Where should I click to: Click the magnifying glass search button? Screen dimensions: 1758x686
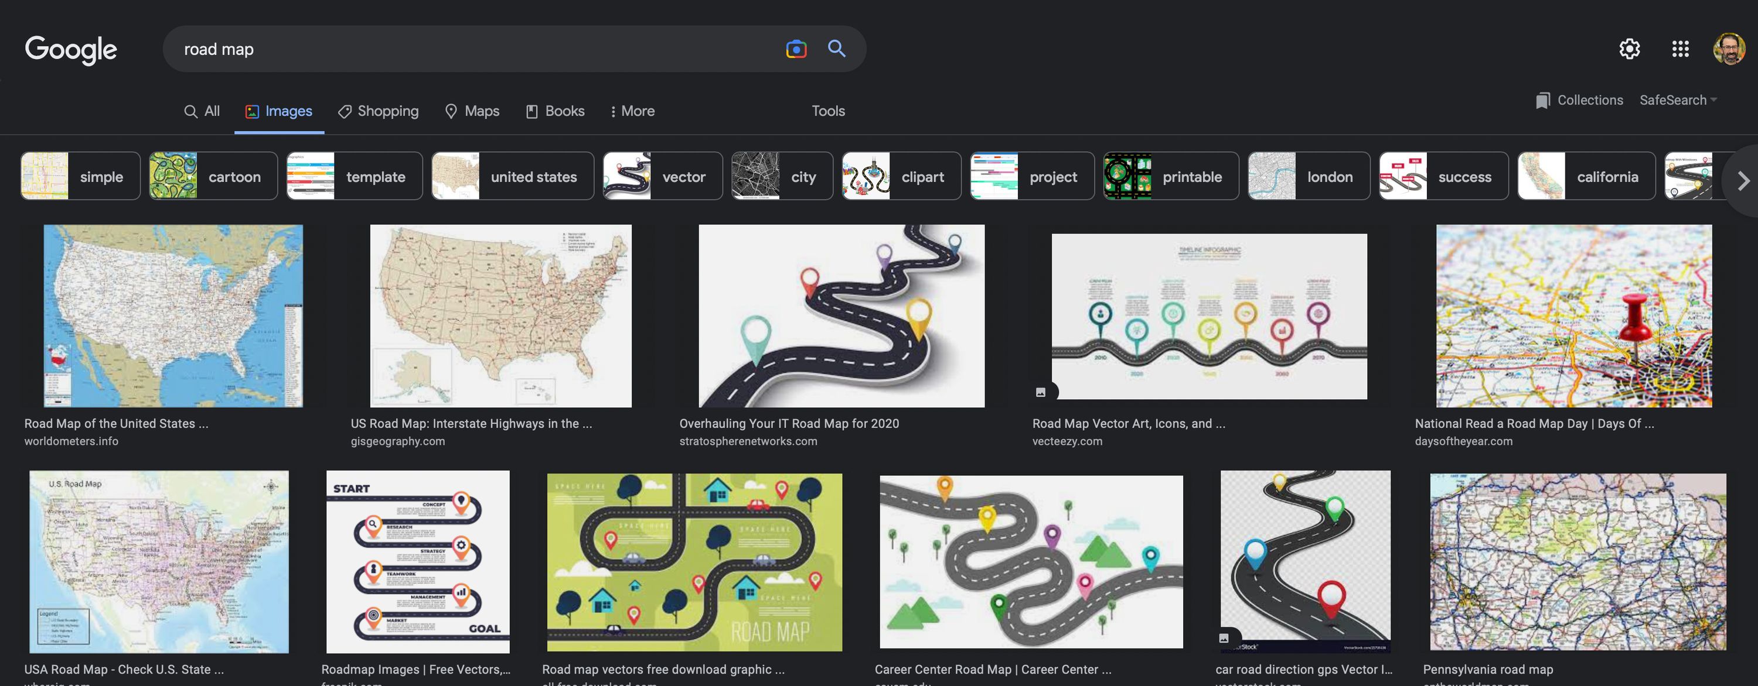point(837,49)
